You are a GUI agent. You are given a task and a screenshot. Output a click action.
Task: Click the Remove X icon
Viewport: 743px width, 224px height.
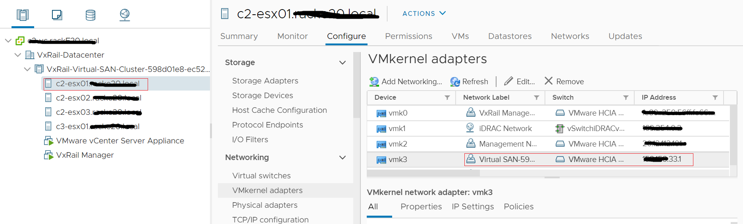click(x=549, y=81)
